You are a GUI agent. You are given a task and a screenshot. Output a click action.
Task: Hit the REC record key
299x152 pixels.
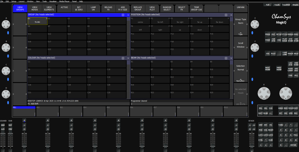pos(296,113)
